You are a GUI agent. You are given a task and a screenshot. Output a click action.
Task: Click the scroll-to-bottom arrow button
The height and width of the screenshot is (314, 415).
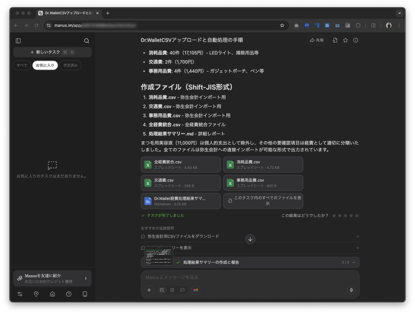tap(250, 240)
